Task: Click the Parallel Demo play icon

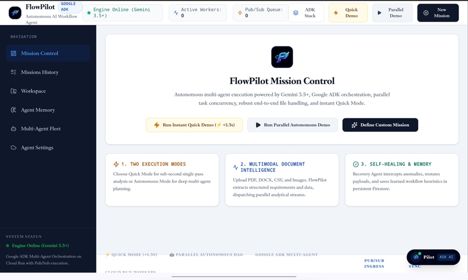Action: [x=379, y=13]
